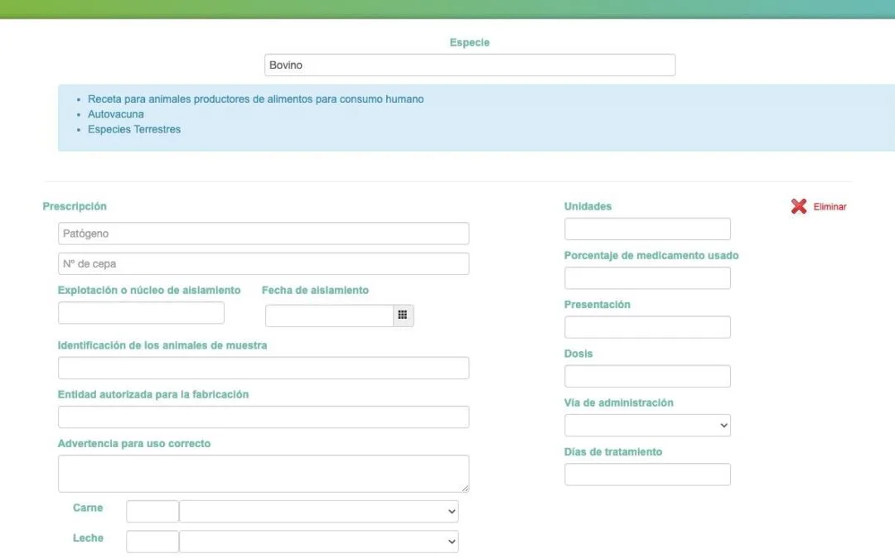This screenshot has width=895, height=559.
Task: Focus the Carne withdrawal number field
Action: click(x=152, y=512)
